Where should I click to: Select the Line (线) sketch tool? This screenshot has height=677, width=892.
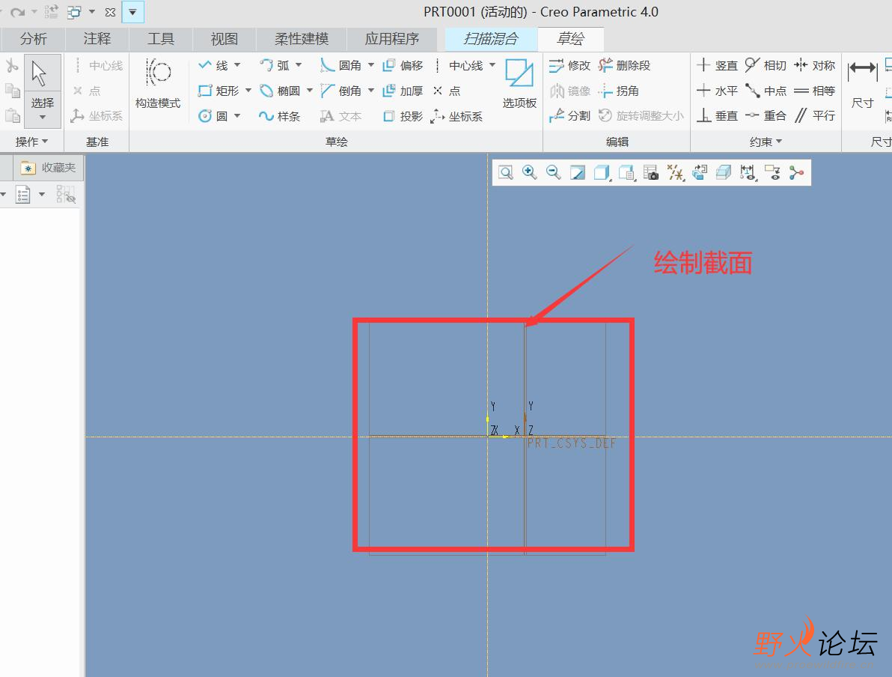213,65
